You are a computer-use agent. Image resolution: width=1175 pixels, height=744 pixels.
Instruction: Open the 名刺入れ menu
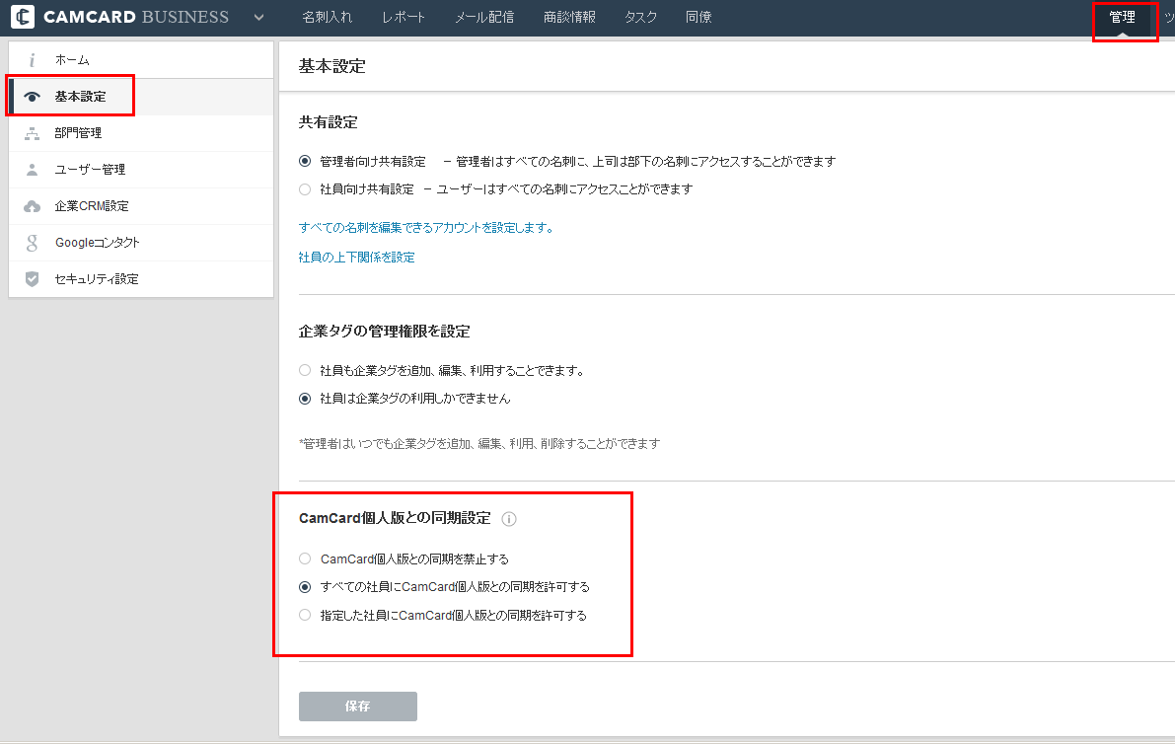point(327,17)
